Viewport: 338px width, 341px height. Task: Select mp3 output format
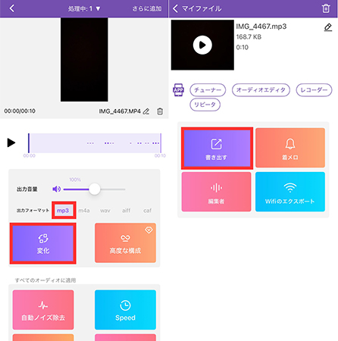(x=63, y=211)
